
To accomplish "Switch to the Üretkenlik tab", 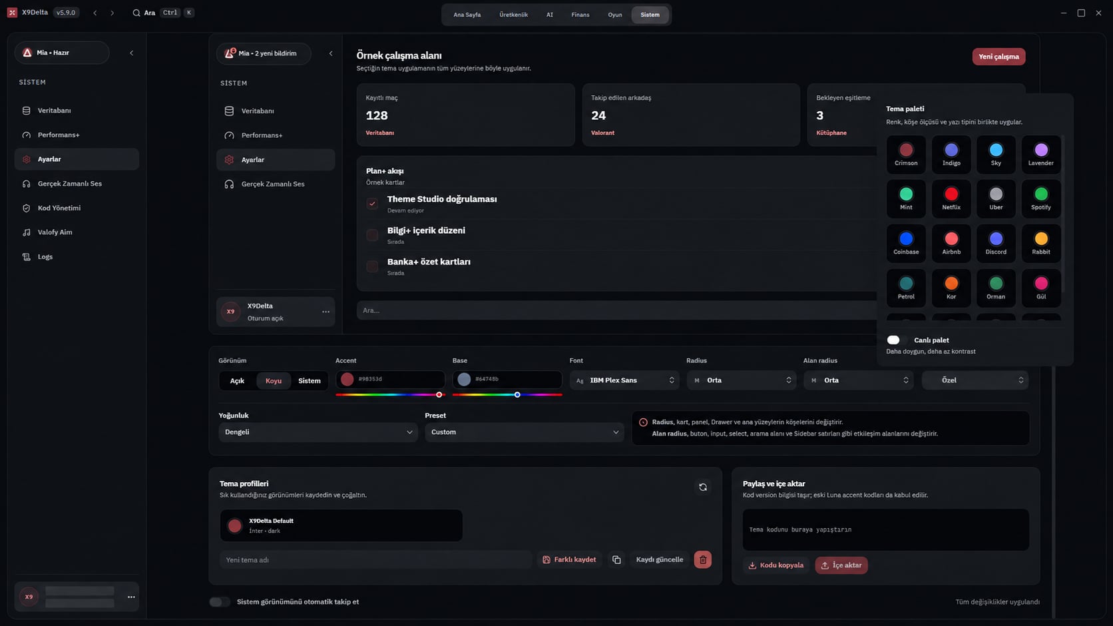I will coord(513,15).
